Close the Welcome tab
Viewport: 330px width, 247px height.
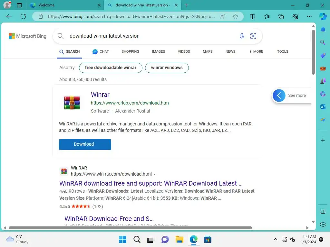click(x=99, y=5)
